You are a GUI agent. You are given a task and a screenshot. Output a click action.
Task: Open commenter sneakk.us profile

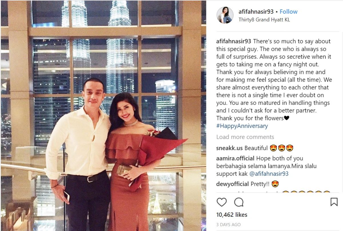coord(230,148)
